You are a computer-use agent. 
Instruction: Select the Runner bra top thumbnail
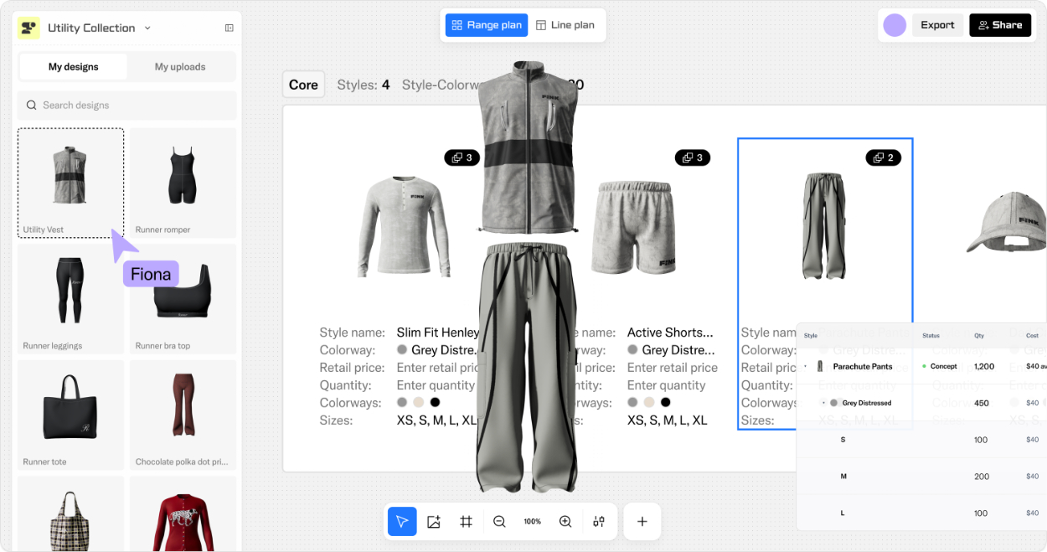coord(183,299)
